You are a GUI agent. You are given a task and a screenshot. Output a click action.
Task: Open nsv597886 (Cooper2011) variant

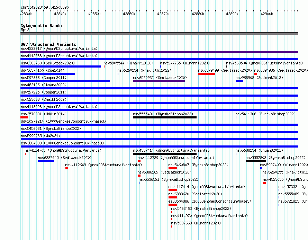[x=44, y=78]
